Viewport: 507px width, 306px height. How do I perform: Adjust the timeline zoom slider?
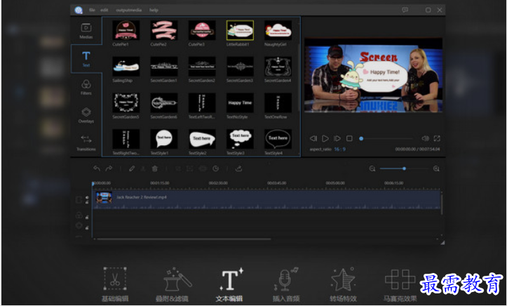pyautogui.click(x=404, y=168)
